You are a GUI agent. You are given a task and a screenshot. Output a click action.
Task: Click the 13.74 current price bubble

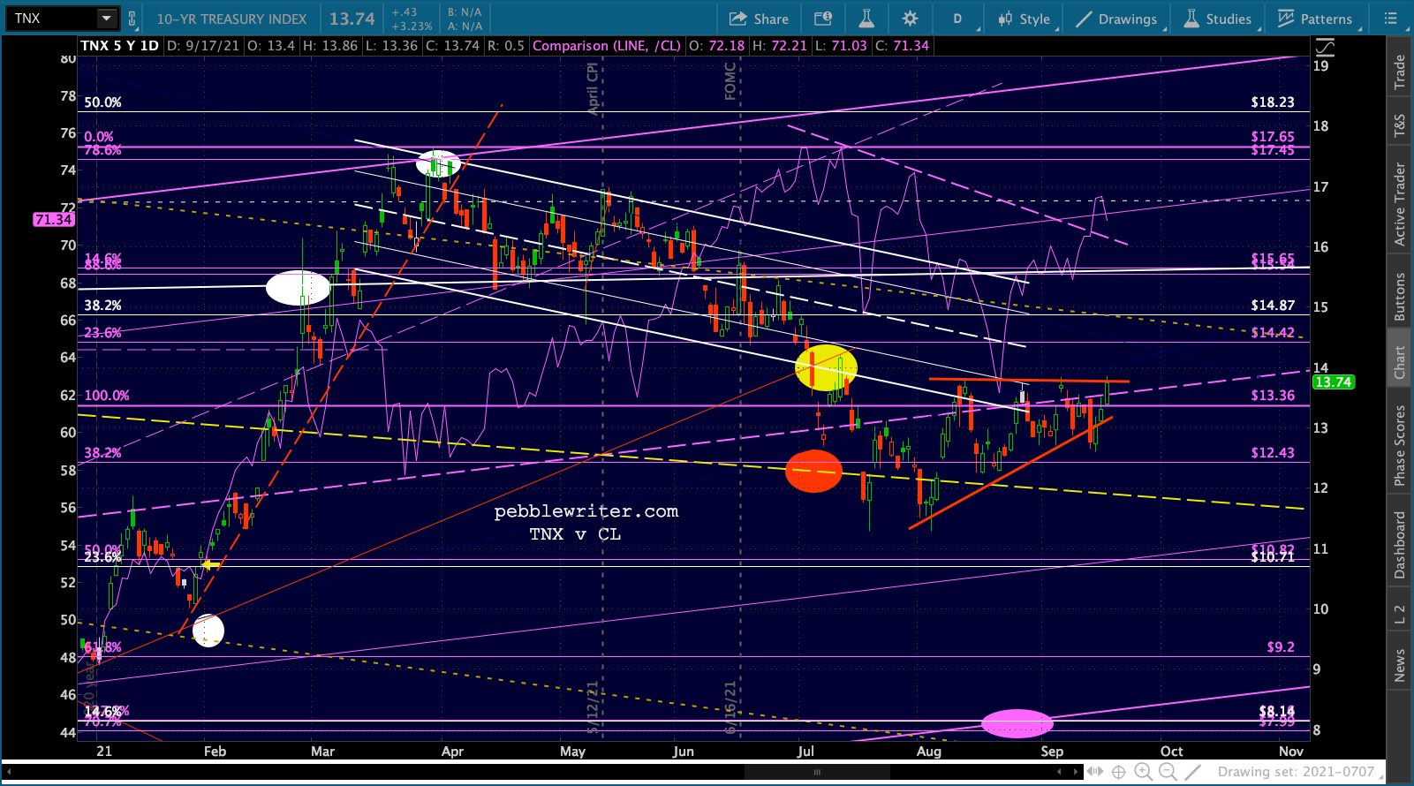click(1334, 382)
